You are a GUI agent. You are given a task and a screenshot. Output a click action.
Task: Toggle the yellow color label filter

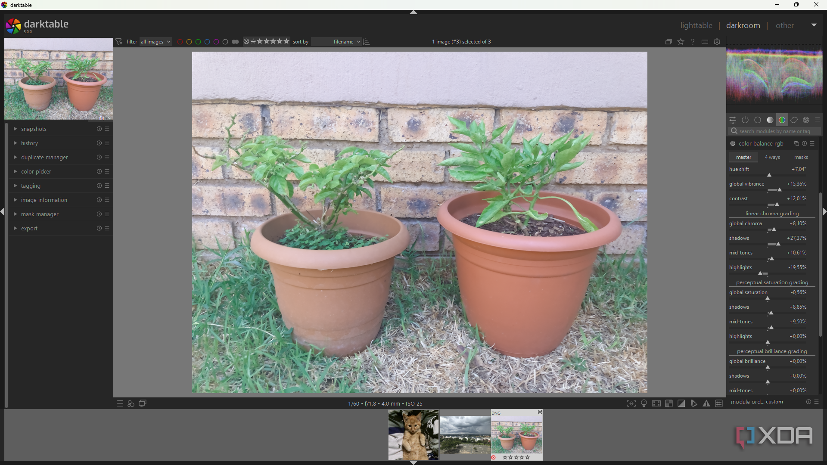pyautogui.click(x=189, y=42)
